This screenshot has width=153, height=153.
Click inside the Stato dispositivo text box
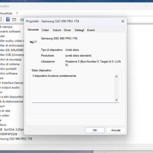(x=73, y=88)
